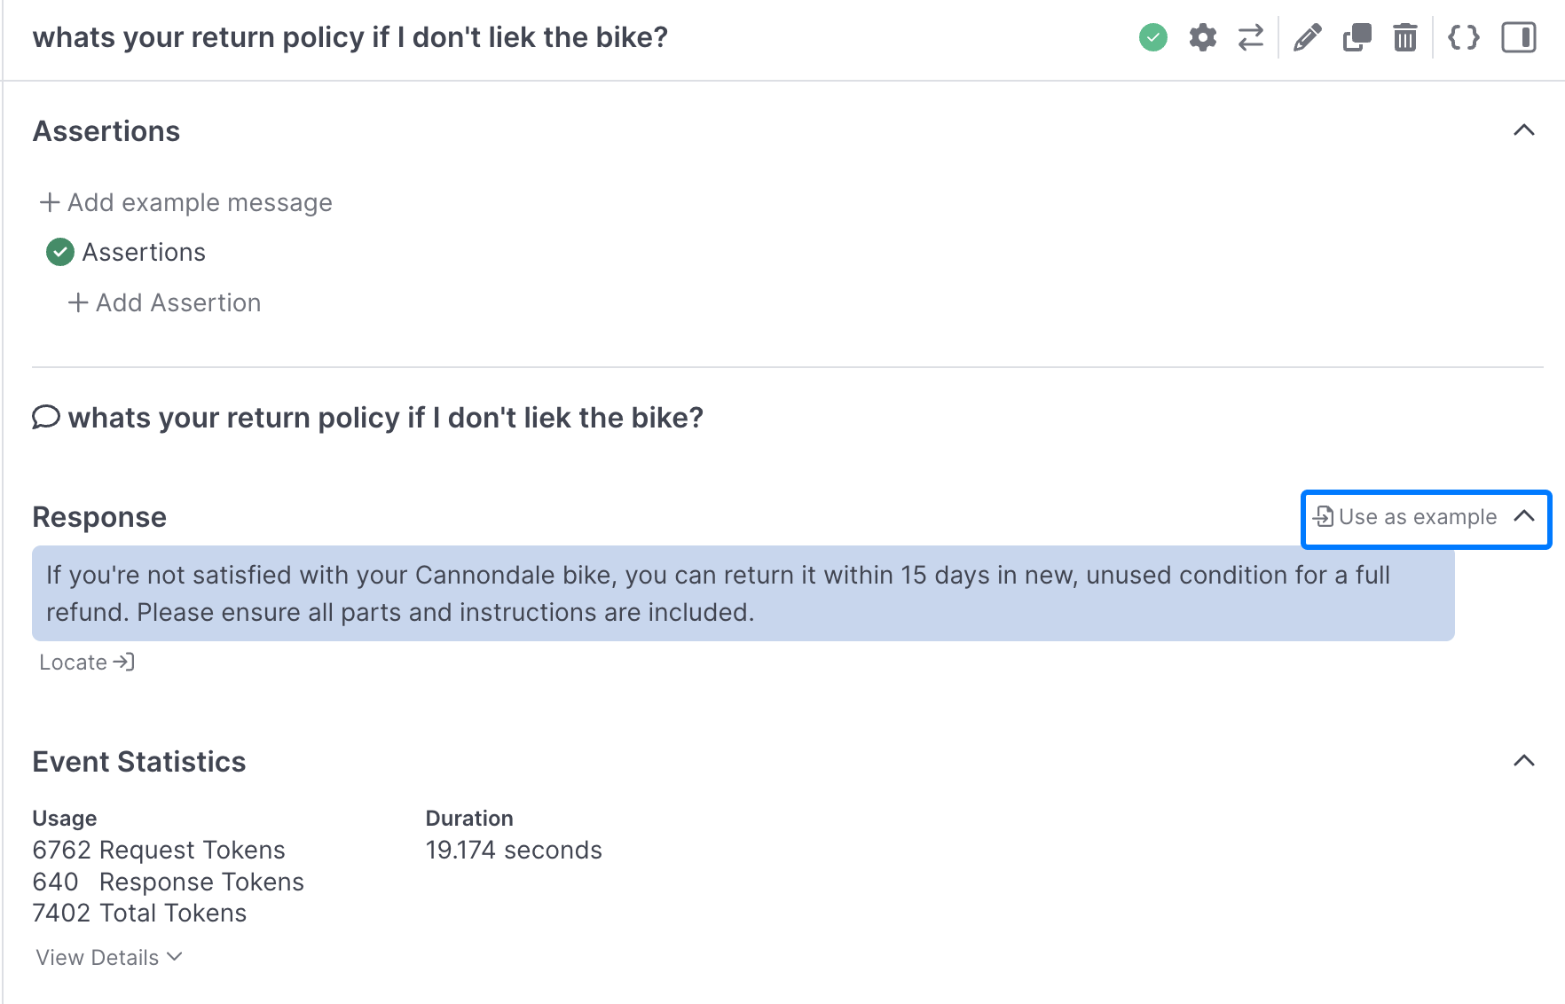Toggle the side panel layout icon

point(1518,37)
